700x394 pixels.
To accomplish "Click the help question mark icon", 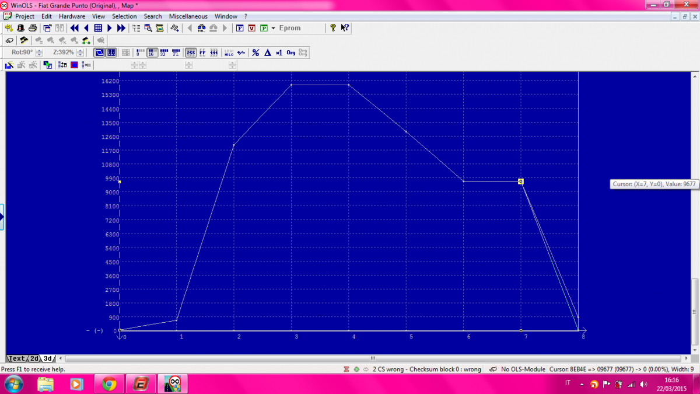I will (x=333, y=28).
